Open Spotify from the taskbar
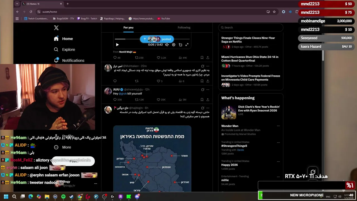Image resolution: width=357 pixels, height=201 pixels. 63,197
